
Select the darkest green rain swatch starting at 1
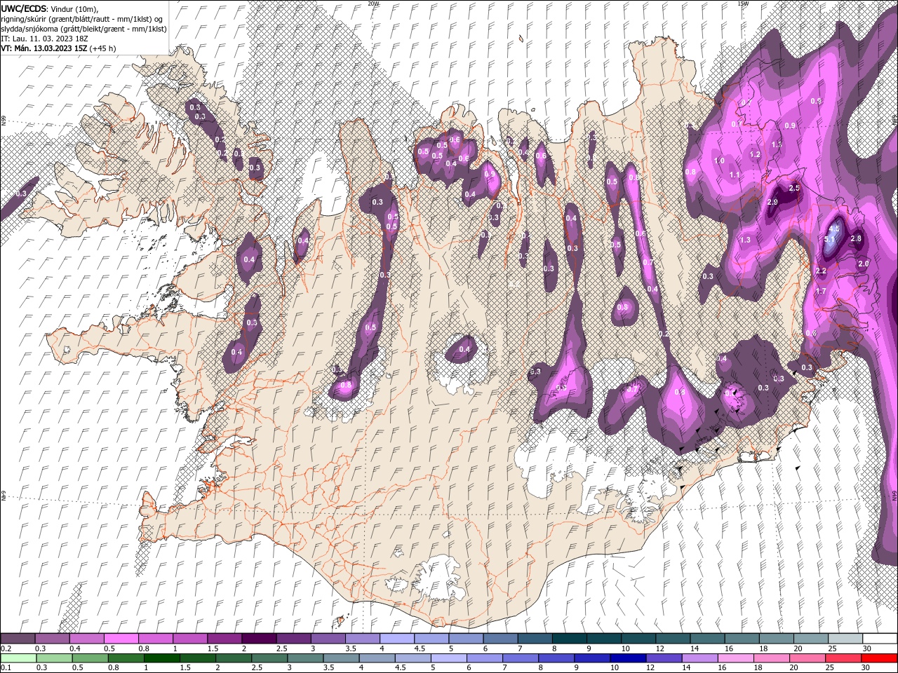(x=162, y=658)
